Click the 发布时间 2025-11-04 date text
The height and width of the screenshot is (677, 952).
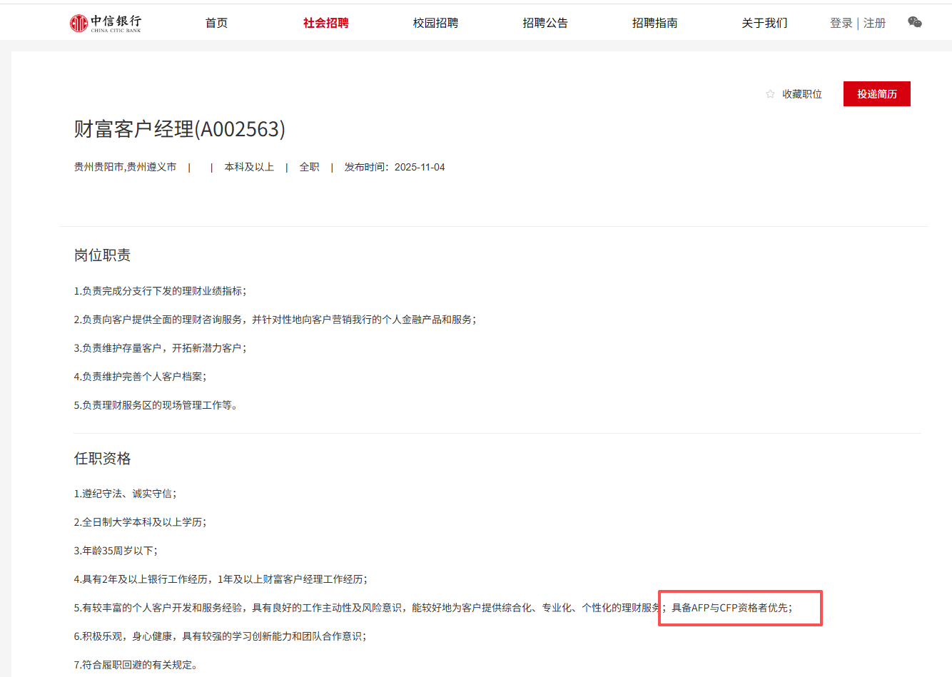(394, 167)
